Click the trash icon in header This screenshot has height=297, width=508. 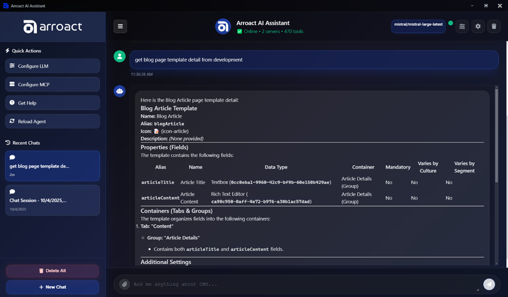(x=494, y=26)
